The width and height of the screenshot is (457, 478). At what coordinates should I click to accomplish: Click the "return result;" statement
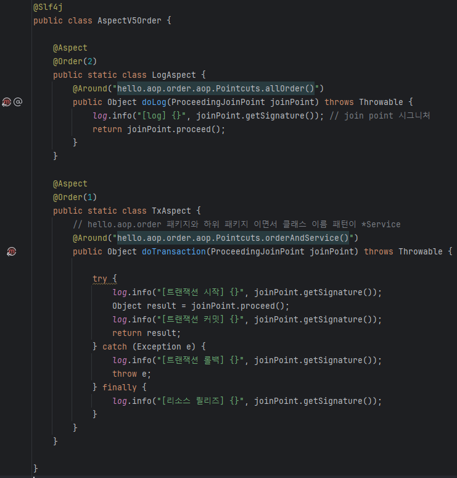pos(146,333)
